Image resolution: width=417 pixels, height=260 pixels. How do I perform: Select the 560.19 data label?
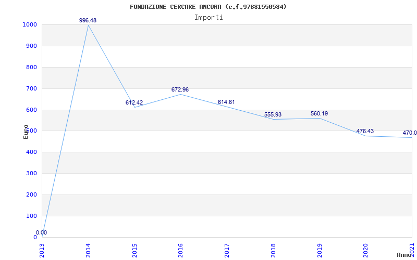tap(319, 113)
